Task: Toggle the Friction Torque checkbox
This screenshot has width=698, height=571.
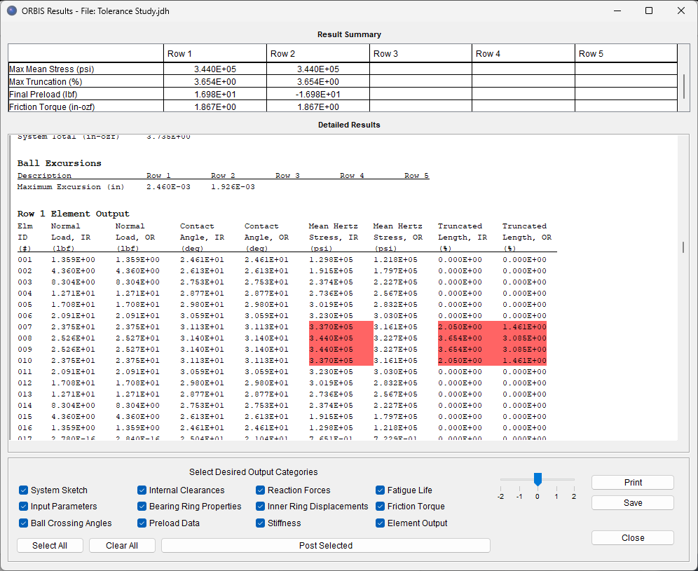Action: tap(381, 507)
